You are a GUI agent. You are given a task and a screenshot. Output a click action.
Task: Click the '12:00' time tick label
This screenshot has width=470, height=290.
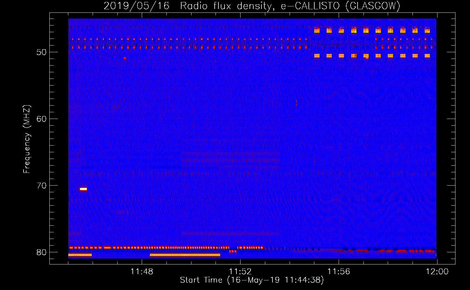tap(437, 272)
